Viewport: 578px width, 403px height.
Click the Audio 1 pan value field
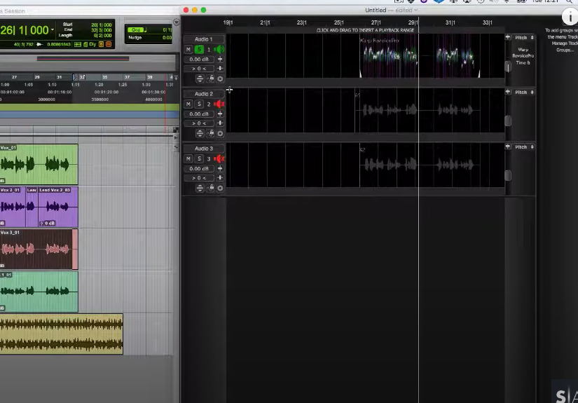tap(199, 69)
